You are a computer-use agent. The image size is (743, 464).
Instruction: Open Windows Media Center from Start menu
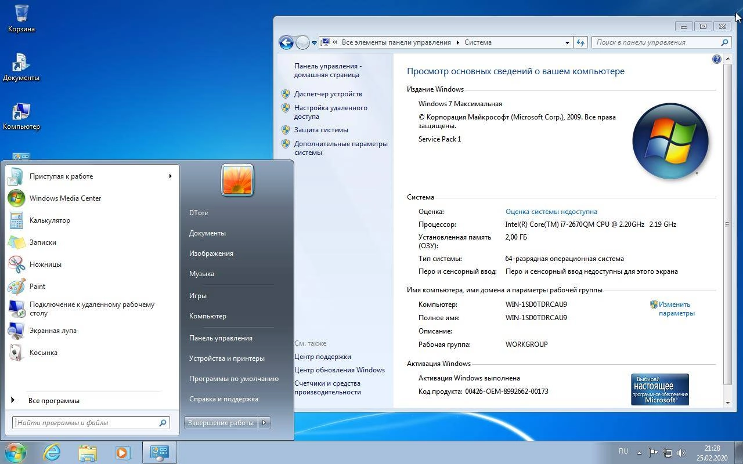coord(92,198)
